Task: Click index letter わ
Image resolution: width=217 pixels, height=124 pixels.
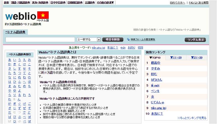Action: (x=10, y=99)
